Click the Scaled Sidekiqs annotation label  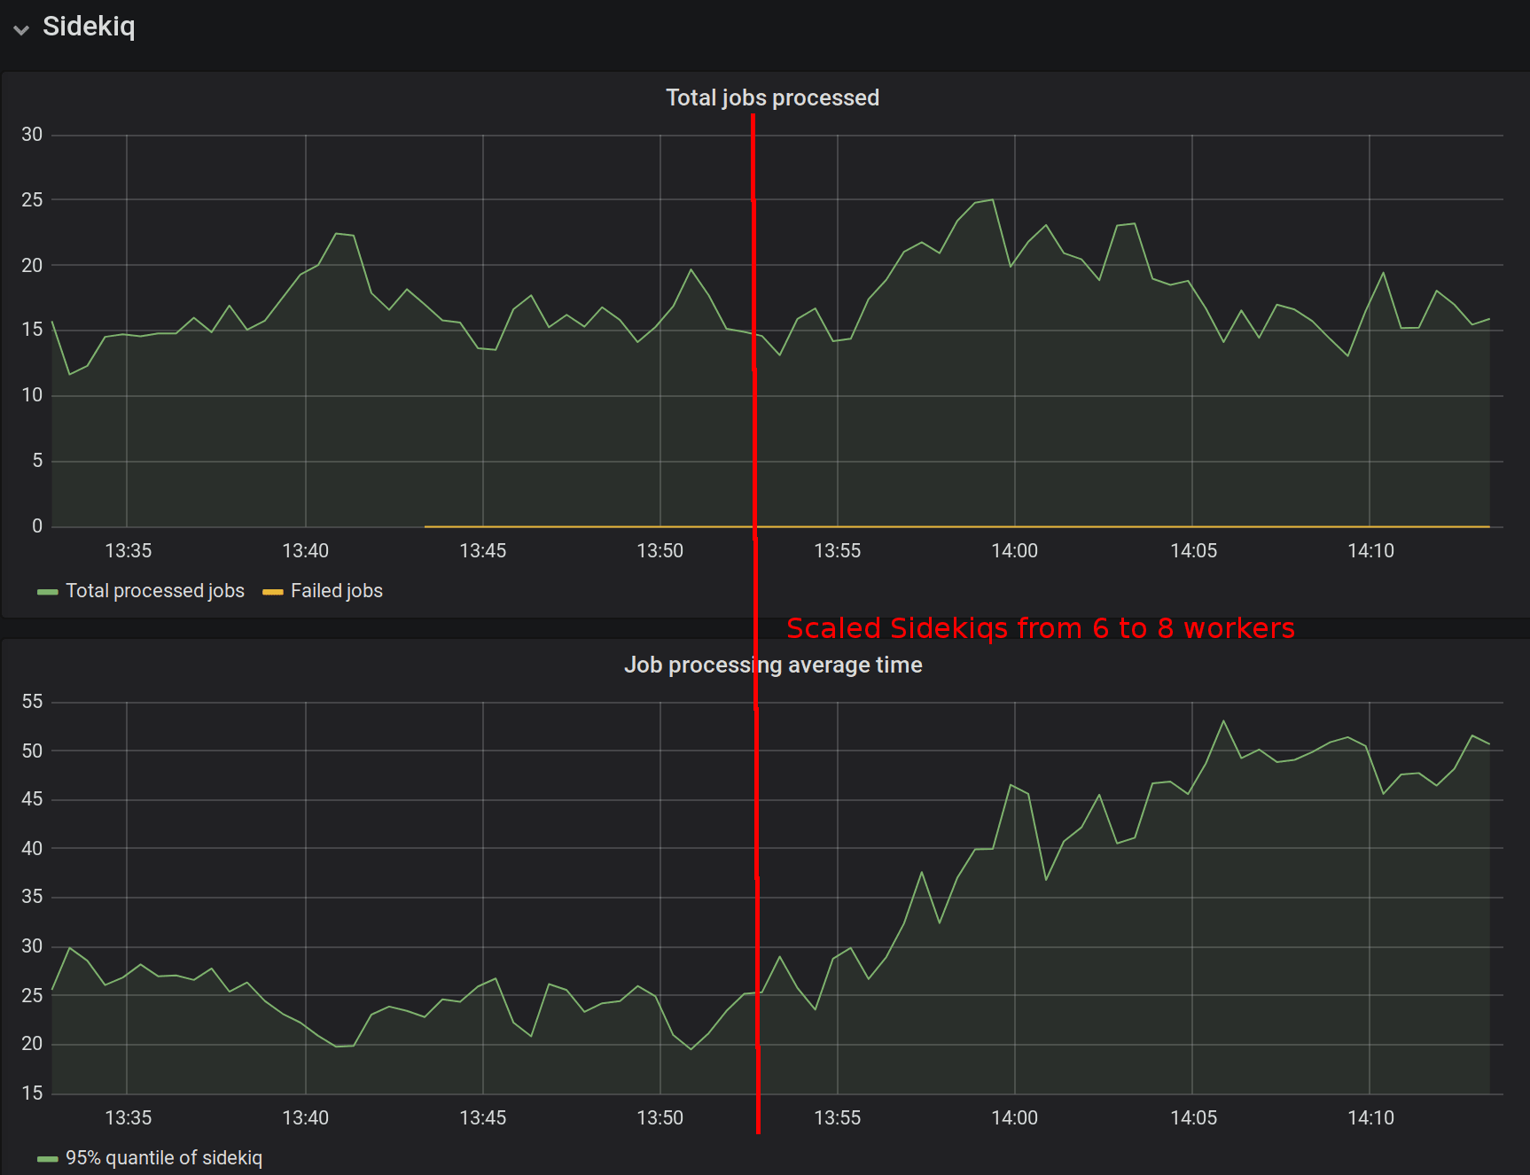click(x=1041, y=628)
